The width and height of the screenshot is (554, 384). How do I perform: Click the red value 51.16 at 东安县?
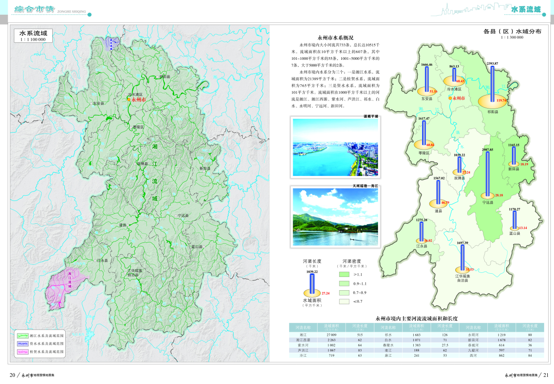tap(433, 91)
